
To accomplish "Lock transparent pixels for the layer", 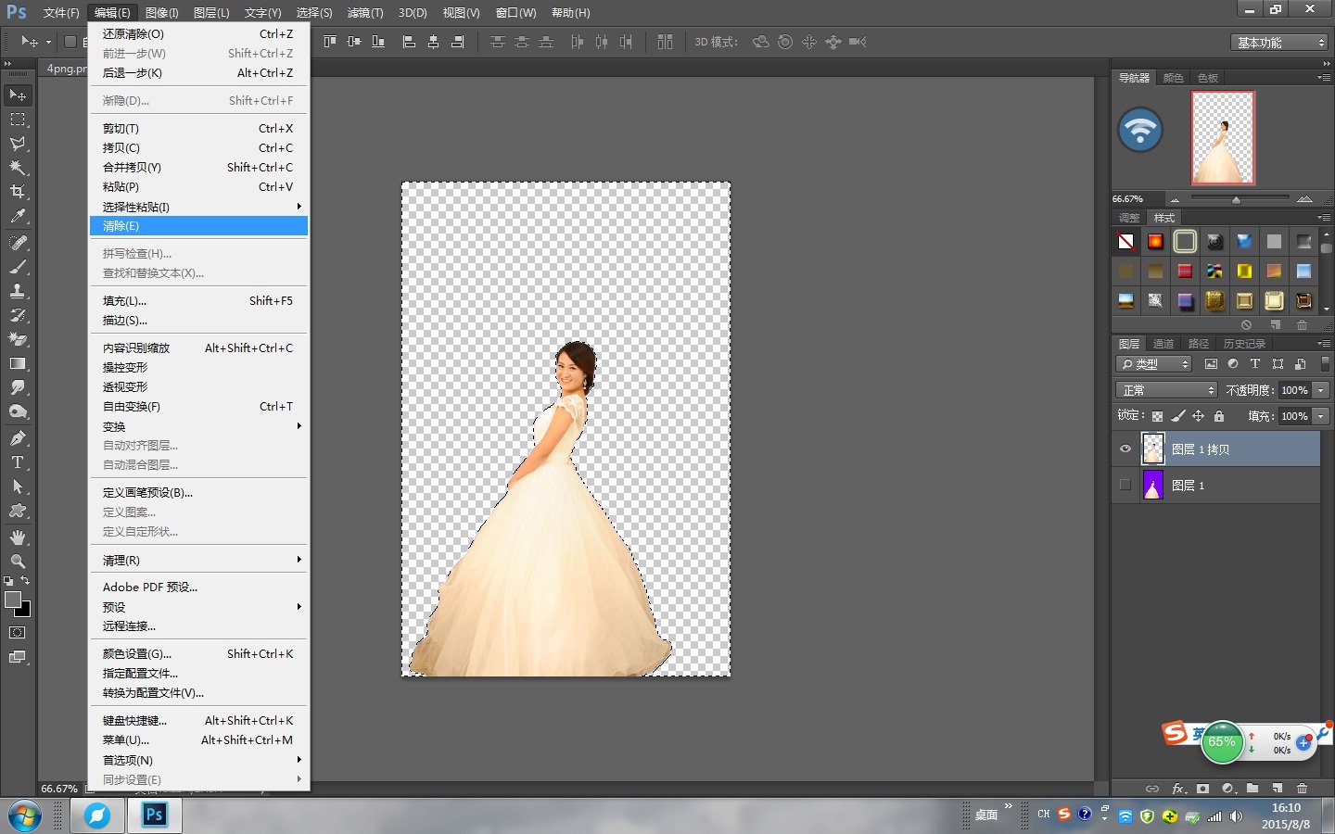I will coord(1156,415).
